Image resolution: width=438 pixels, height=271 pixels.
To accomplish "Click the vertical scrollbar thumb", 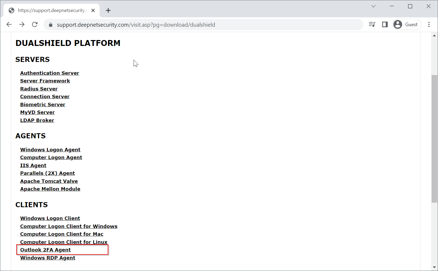I will point(434,139).
